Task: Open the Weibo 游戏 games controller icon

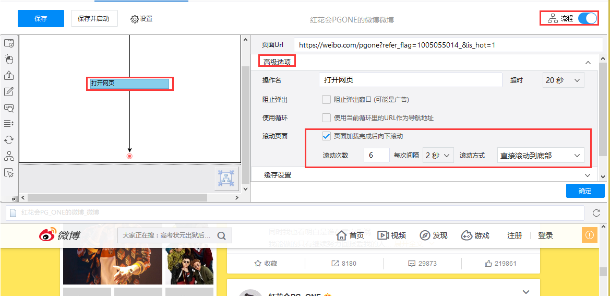Action: pyautogui.click(x=467, y=235)
